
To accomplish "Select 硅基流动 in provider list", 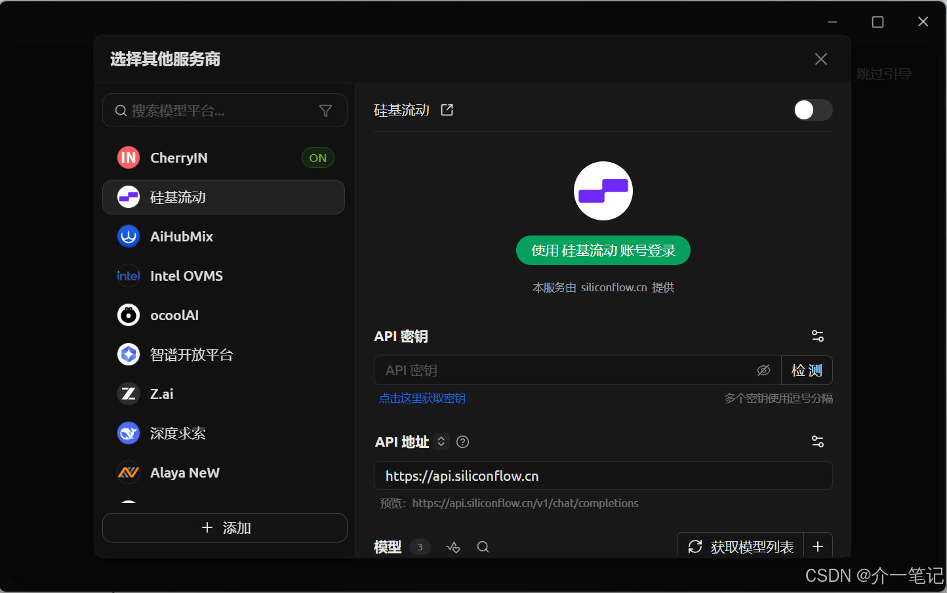I will 224,197.
